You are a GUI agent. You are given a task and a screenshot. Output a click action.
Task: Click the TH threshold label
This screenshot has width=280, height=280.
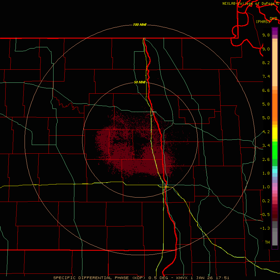pos(267,242)
